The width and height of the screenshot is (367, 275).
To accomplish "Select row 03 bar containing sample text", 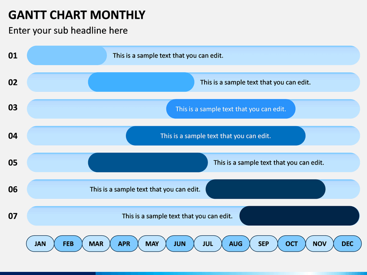I will pos(231,109).
